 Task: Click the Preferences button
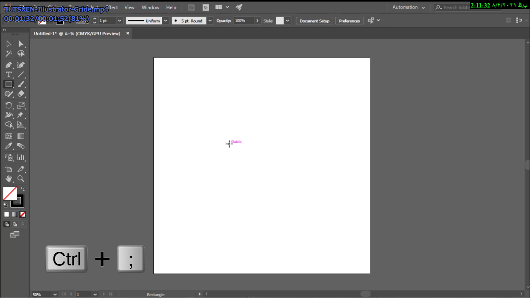pyautogui.click(x=349, y=21)
